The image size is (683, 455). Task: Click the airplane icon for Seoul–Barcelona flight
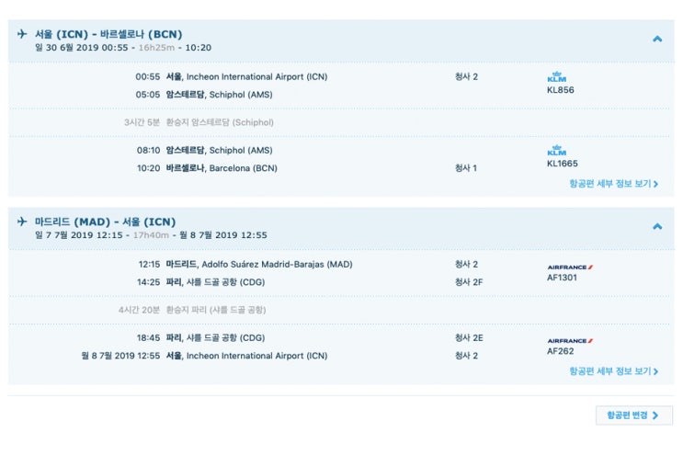click(x=21, y=34)
